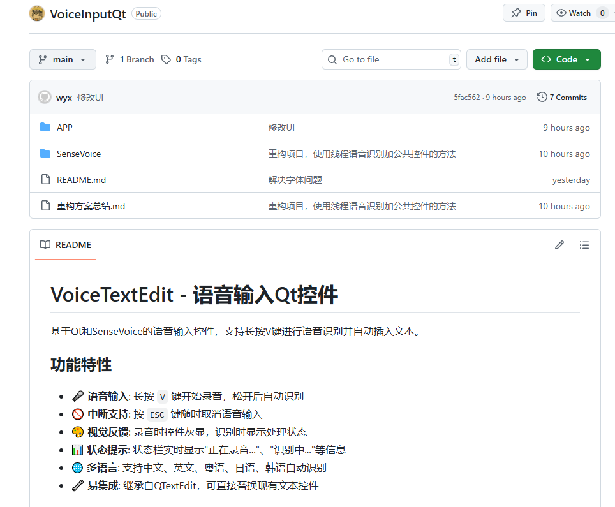The width and height of the screenshot is (615, 507).
Task: Open the main branch dropdown
Action: point(63,59)
